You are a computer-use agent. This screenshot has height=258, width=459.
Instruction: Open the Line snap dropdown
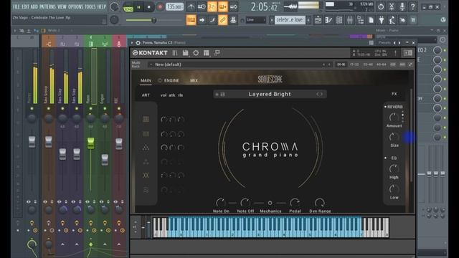(255, 20)
